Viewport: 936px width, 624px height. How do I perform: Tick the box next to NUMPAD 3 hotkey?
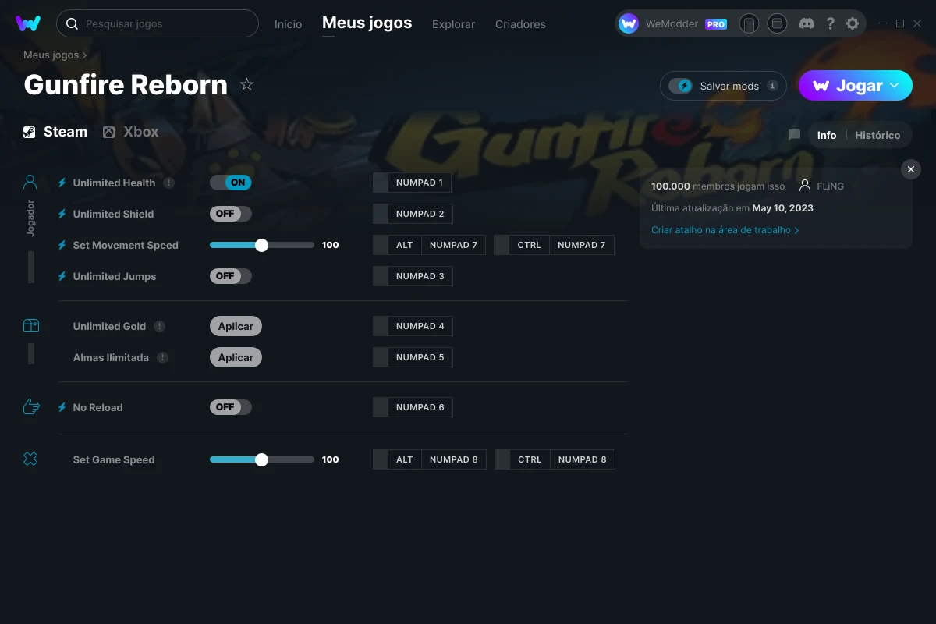click(381, 276)
